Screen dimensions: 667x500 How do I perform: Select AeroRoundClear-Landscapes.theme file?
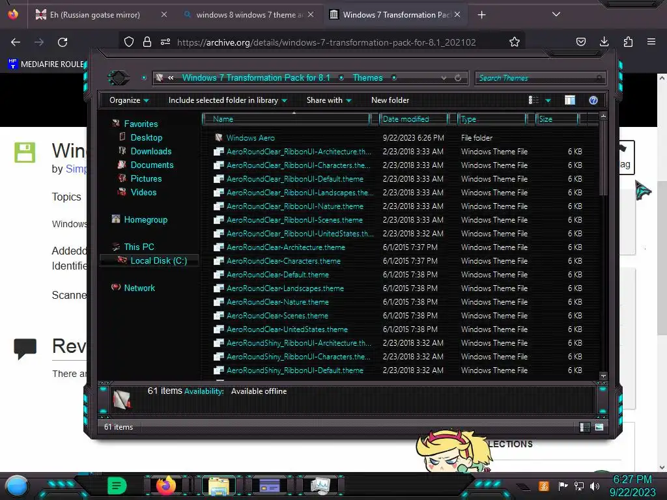coord(285,288)
